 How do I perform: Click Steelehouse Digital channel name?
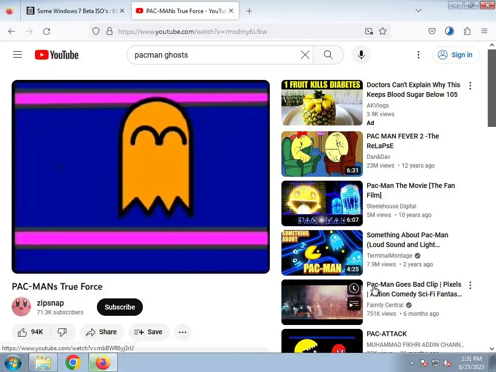(391, 206)
